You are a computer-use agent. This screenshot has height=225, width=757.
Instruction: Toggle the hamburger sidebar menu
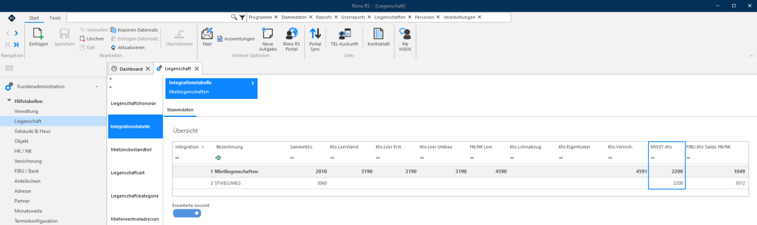(x=9, y=68)
